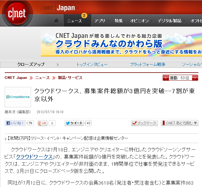Expand the アプリ dropdown arrow

[x=108, y=21]
